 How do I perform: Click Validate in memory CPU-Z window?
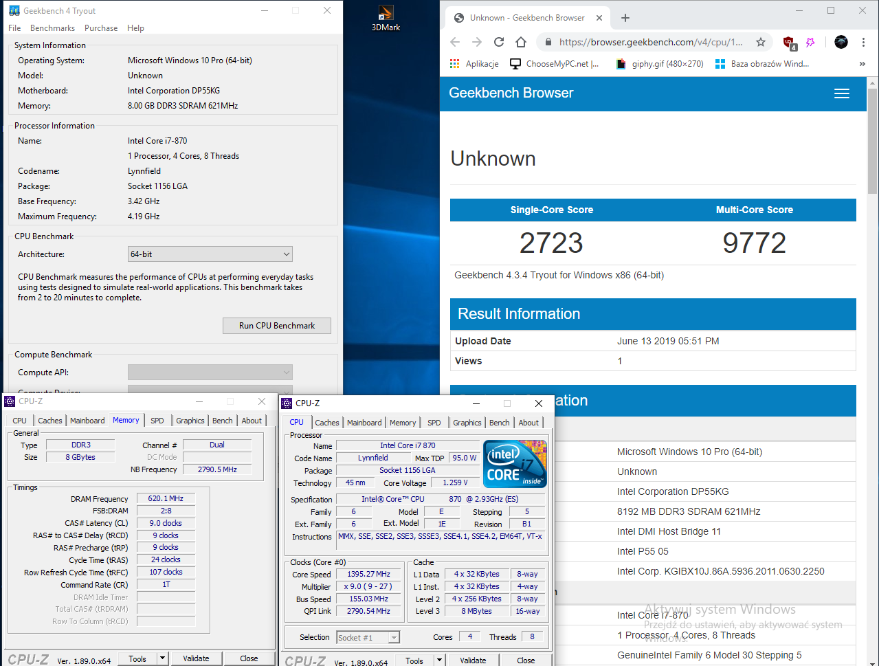[x=196, y=658]
